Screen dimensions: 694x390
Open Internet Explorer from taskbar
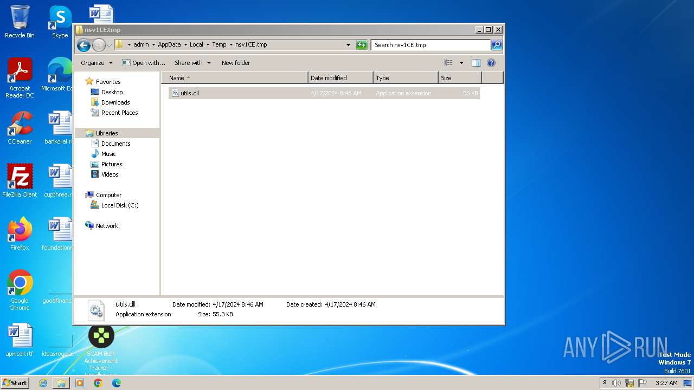(43, 383)
